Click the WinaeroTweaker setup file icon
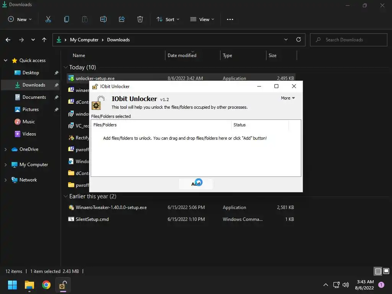Screen dimensions: 392x294 click(71, 207)
